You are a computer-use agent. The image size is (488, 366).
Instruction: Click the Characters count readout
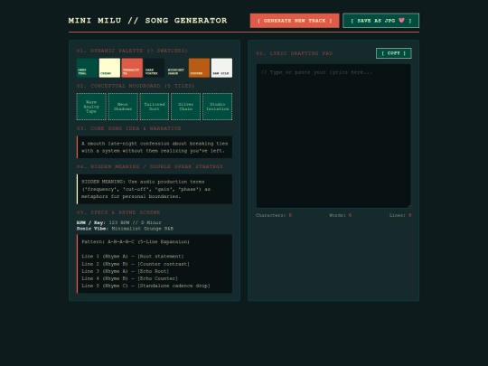pyautogui.click(x=274, y=215)
